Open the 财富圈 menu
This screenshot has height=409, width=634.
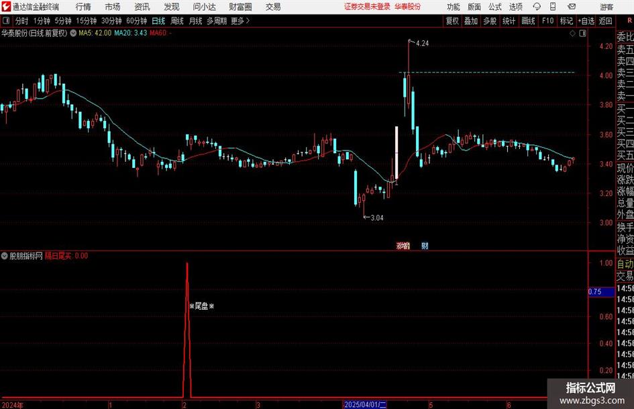(x=240, y=7)
